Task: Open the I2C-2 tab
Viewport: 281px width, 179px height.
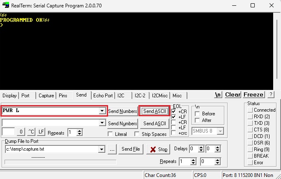Action: click(140, 96)
